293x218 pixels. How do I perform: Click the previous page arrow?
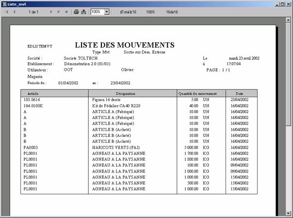coord(15,11)
